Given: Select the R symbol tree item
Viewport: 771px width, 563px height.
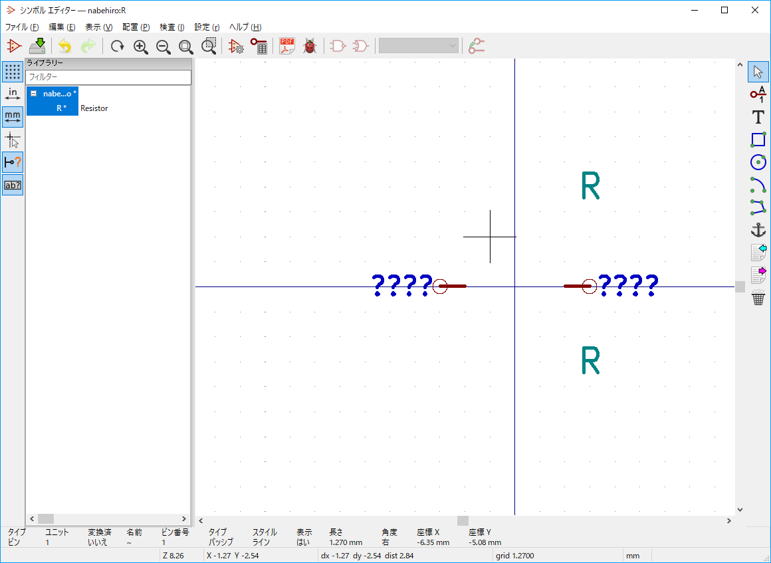Looking at the screenshot, I should tap(61, 108).
